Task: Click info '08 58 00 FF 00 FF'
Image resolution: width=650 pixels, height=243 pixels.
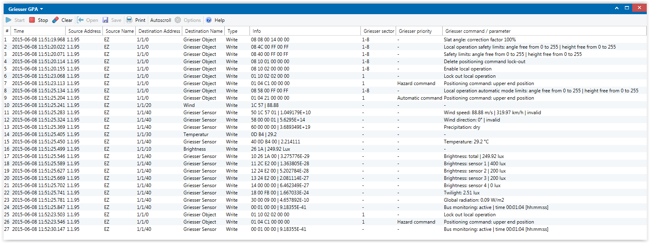Action: tap(270, 91)
